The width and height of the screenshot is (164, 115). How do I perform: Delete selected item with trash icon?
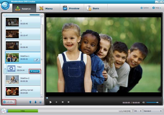[x=40, y=102]
